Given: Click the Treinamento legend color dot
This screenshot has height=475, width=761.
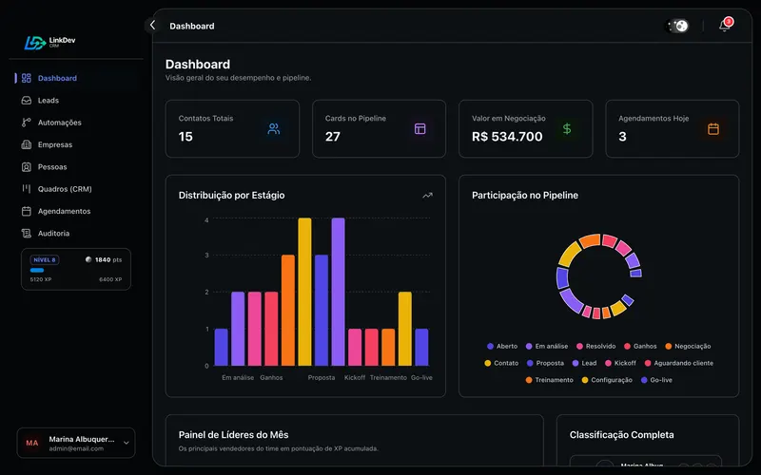Looking at the screenshot, I should tap(529, 380).
